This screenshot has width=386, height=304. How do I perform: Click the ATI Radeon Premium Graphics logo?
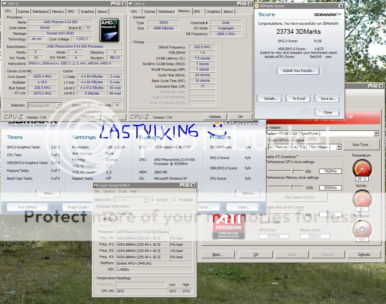[228, 227]
